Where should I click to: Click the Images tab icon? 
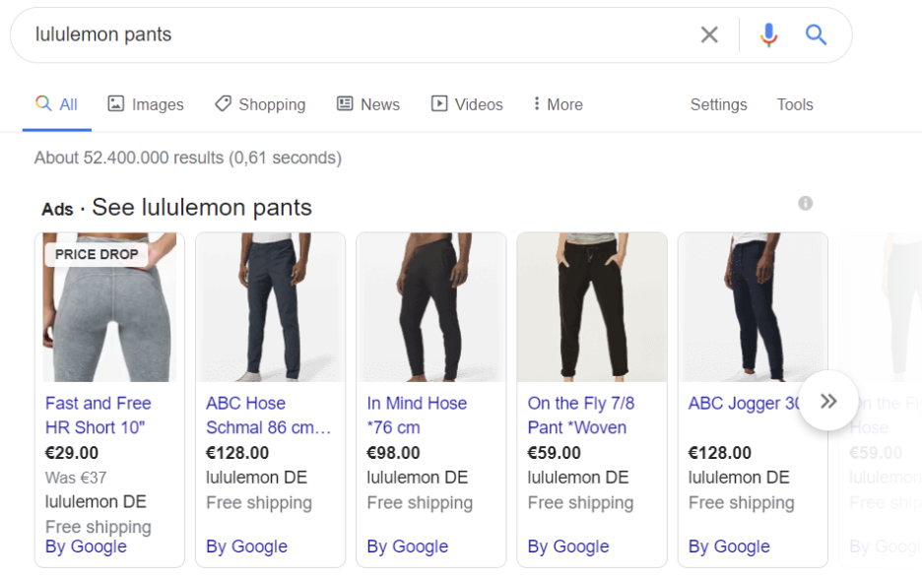(116, 104)
